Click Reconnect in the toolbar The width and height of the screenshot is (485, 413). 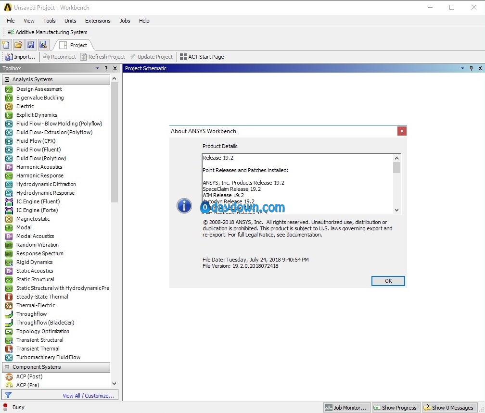click(x=59, y=57)
